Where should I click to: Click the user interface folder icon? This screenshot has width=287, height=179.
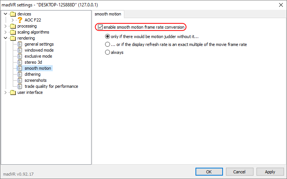[x=13, y=92]
